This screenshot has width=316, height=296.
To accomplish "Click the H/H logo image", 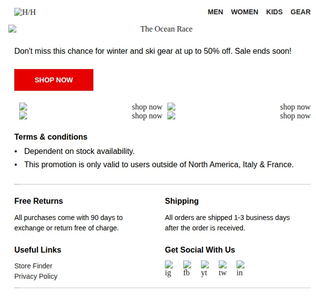I will (x=25, y=12).
